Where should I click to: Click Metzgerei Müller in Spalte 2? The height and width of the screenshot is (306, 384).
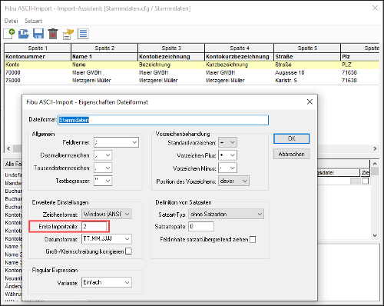coord(104,81)
